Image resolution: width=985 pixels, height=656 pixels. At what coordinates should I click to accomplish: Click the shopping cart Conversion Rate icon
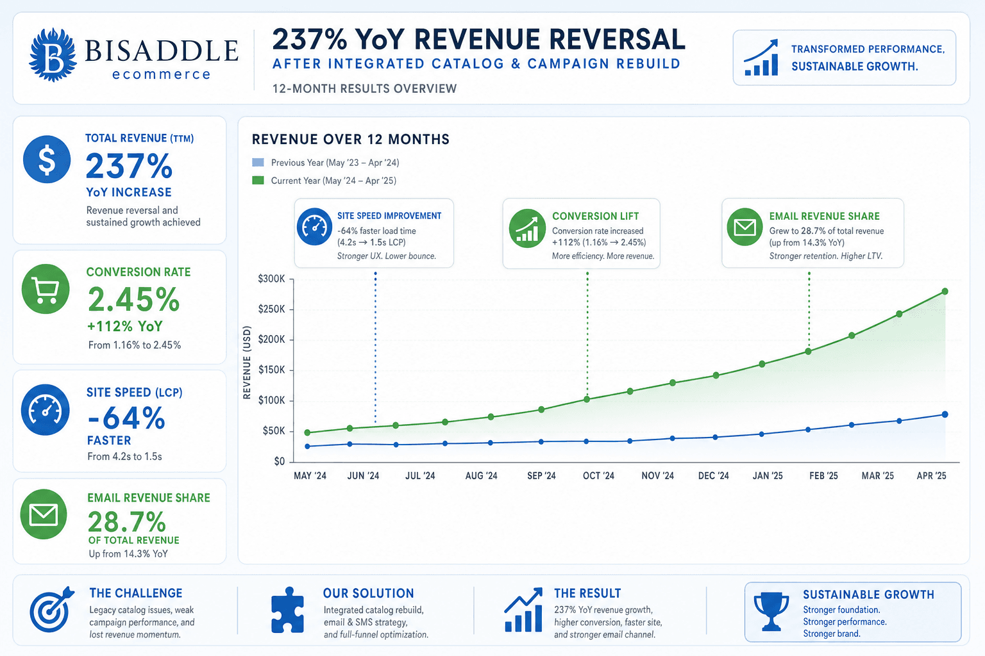coord(46,289)
